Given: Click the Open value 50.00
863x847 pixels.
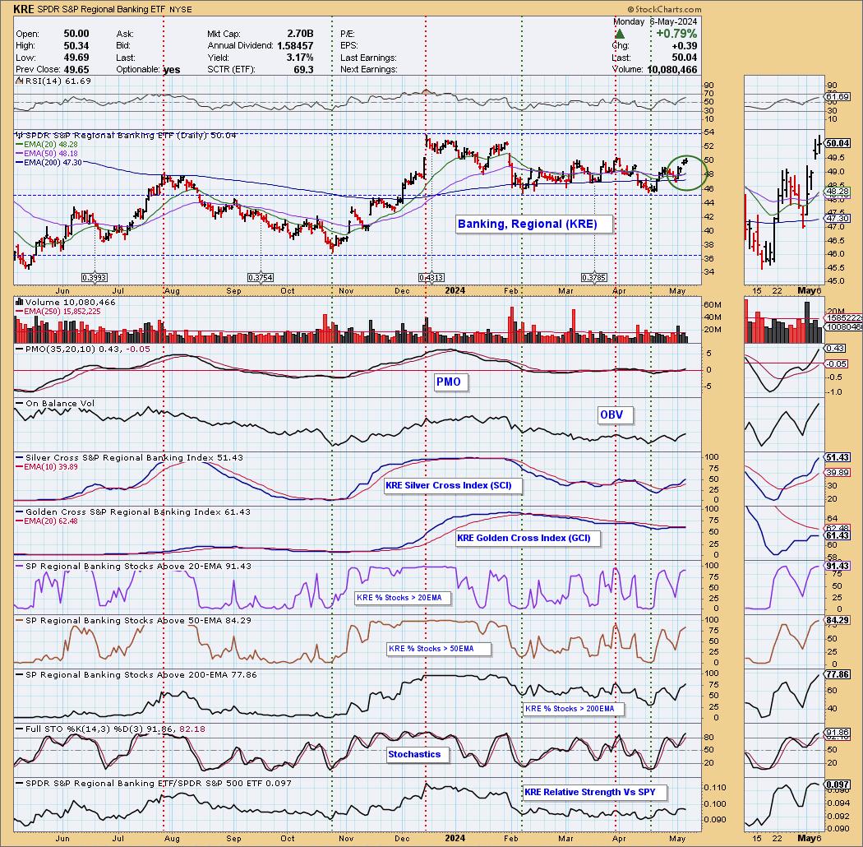Looking at the screenshot, I should click(x=76, y=34).
